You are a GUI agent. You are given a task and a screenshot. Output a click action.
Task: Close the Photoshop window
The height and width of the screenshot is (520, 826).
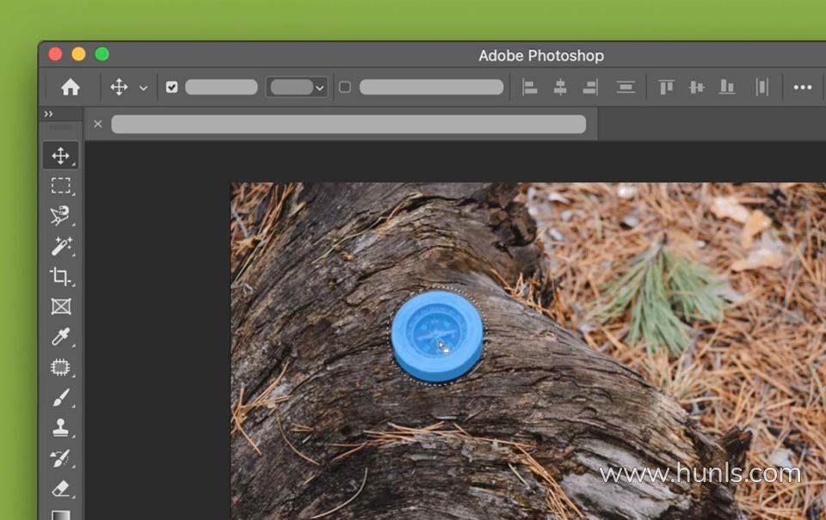tap(55, 53)
